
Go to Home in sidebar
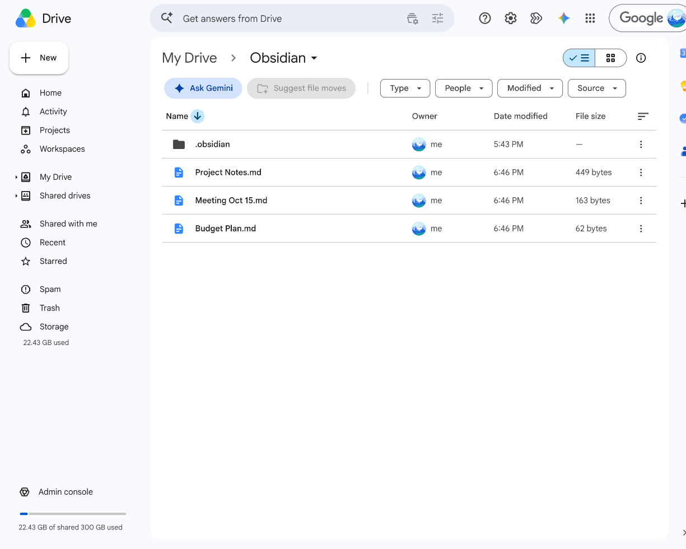coord(50,93)
